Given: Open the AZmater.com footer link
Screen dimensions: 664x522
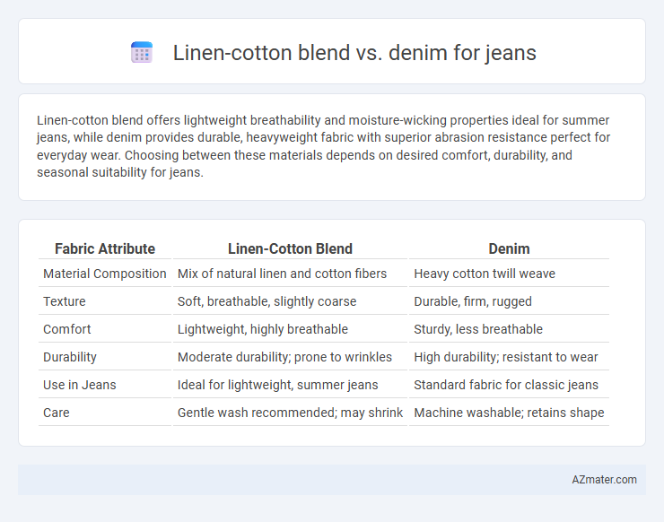Looking at the screenshot, I should tap(604, 480).
